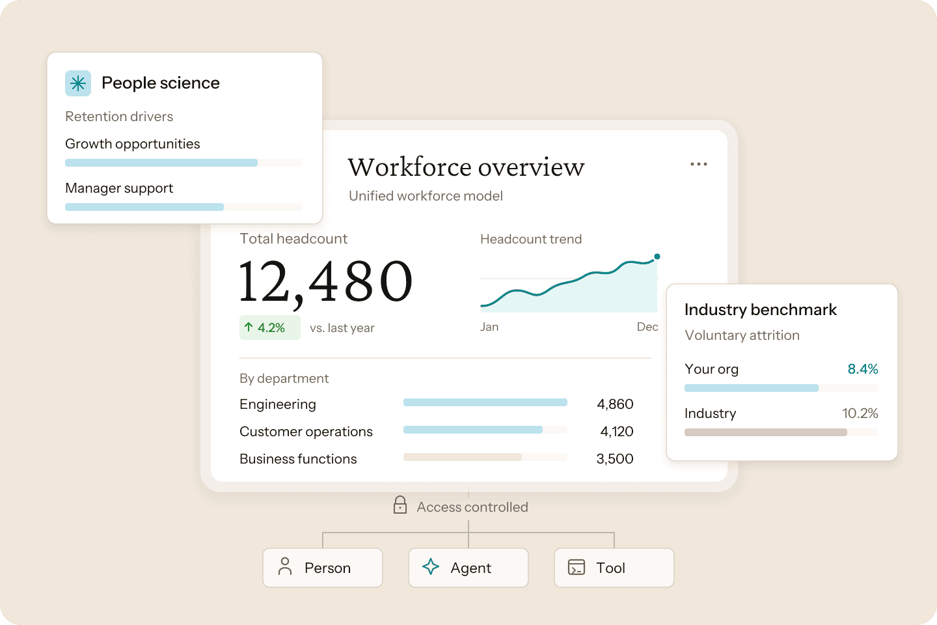Click the Customer operations department bar
Image resolution: width=937 pixels, height=625 pixels.
coord(485,430)
